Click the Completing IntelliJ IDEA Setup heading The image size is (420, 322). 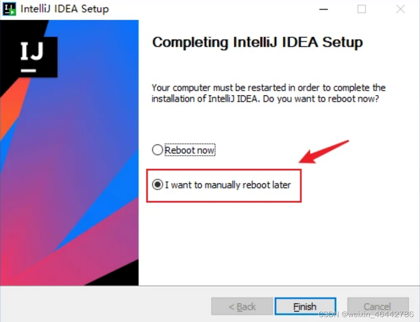tap(257, 42)
